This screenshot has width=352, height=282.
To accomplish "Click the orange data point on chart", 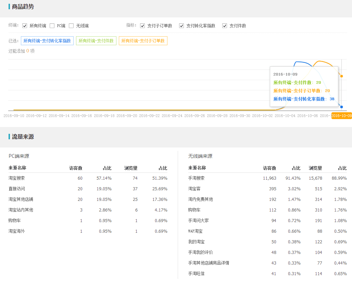I will pos(341,76).
